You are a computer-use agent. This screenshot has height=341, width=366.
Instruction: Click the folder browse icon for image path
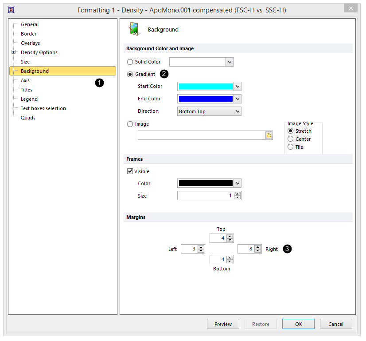269,135
